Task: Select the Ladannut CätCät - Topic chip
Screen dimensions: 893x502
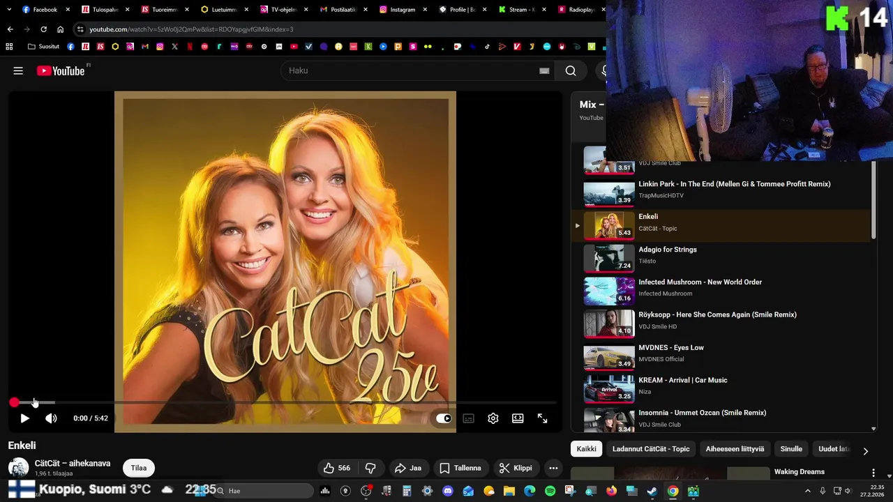Action: [x=651, y=449]
